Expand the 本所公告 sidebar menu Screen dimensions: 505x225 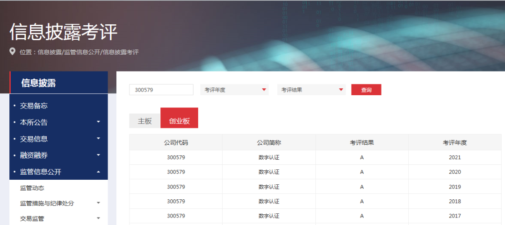point(98,122)
